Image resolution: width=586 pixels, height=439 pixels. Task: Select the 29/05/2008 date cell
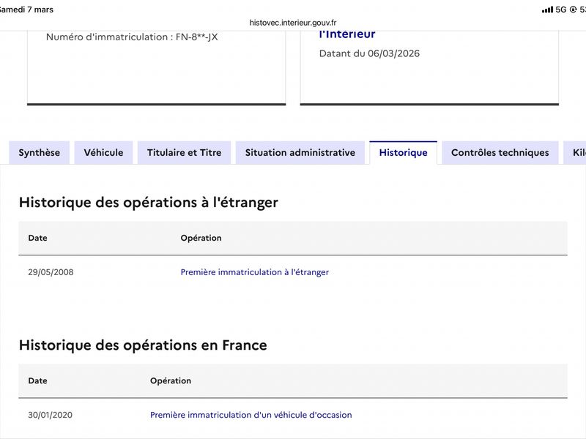pyautogui.click(x=51, y=272)
